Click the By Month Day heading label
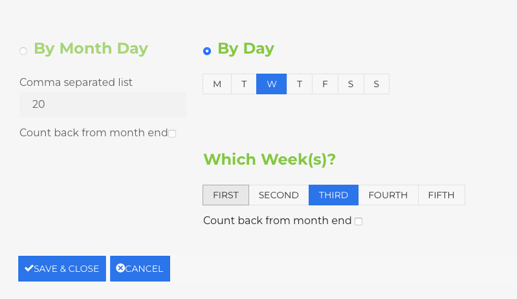Viewport: 517px width, 299px height. (x=91, y=48)
